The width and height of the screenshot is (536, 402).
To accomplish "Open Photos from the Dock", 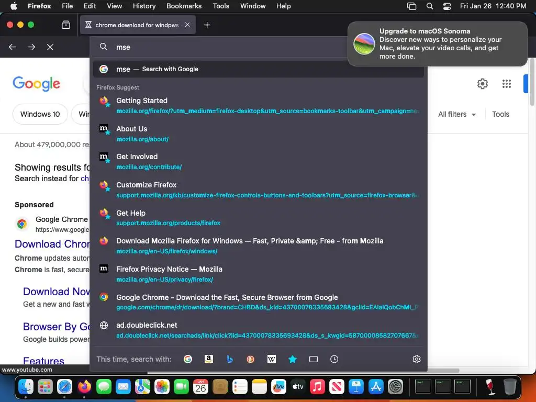I will pos(162,387).
